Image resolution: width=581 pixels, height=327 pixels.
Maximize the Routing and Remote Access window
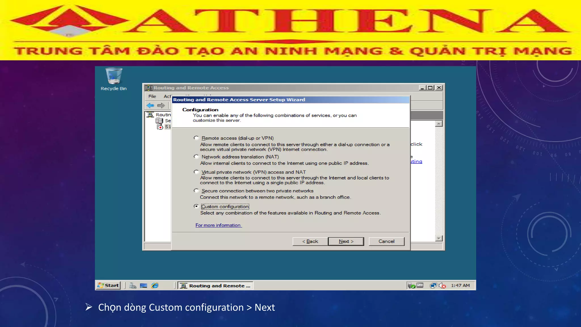pyautogui.click(x=430, y=88)
